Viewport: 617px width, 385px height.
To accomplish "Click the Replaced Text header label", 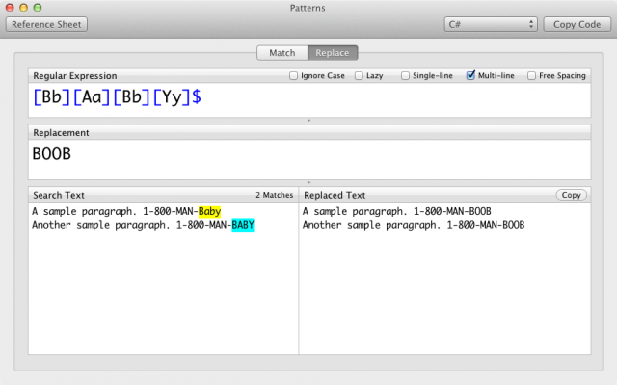I will point(335,195).
